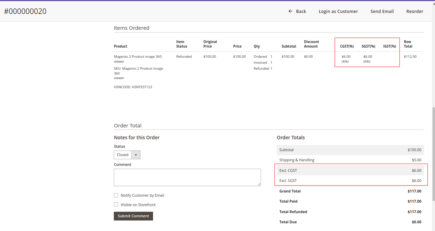Toggle the Visible on Storefront checkbox
Image resolution: width=435 pixels, height=231 pixels.
[x=116, y=204]
